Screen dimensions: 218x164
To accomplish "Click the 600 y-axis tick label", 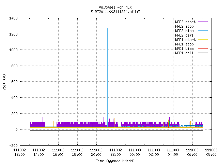I will (14, 82).
